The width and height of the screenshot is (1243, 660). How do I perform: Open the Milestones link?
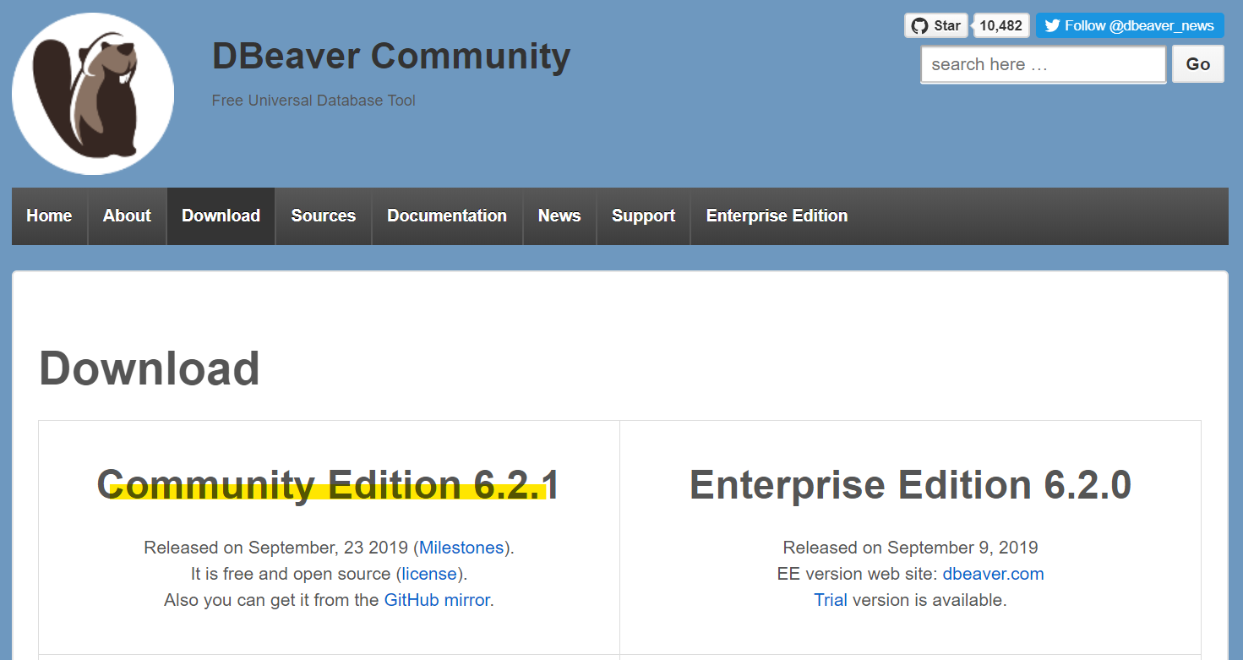point(461,548)
